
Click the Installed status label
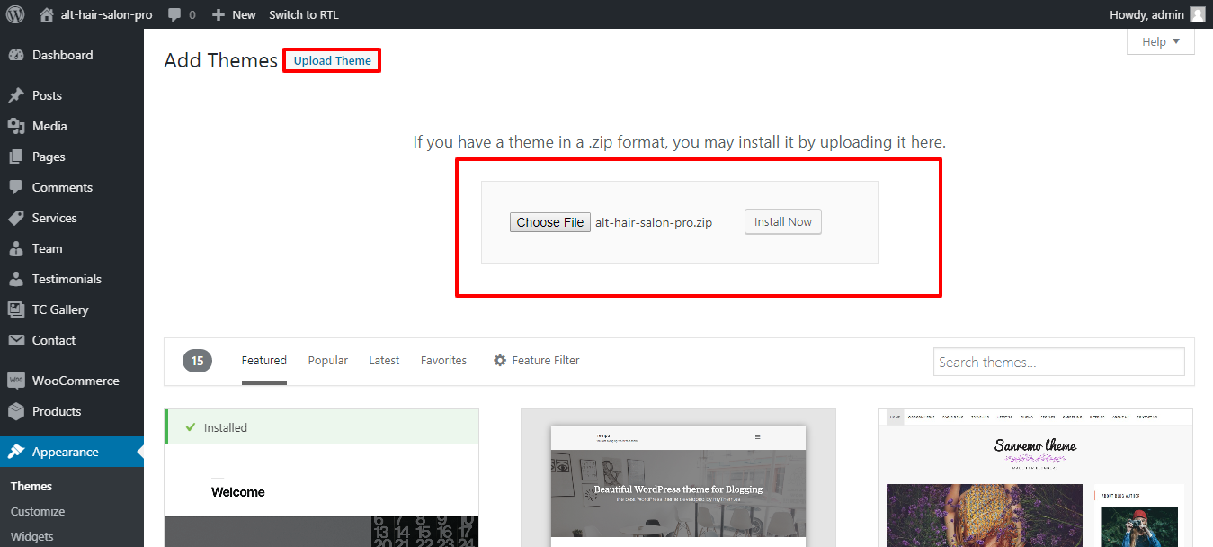click(x=225, y=427)
